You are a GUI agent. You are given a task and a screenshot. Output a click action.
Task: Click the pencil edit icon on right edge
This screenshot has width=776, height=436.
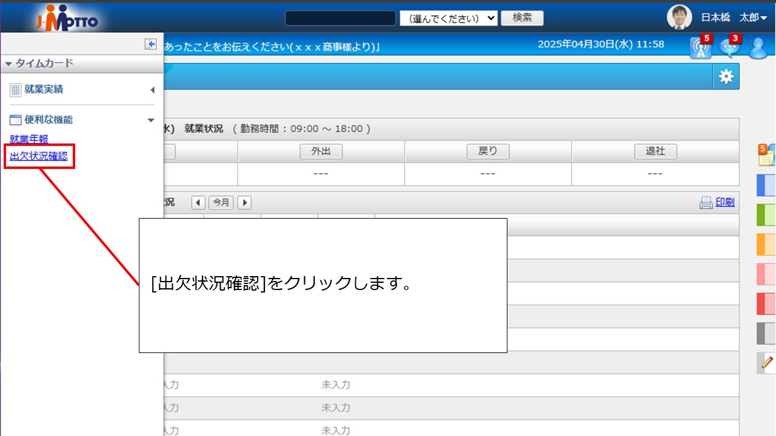[x=767, y=362]
